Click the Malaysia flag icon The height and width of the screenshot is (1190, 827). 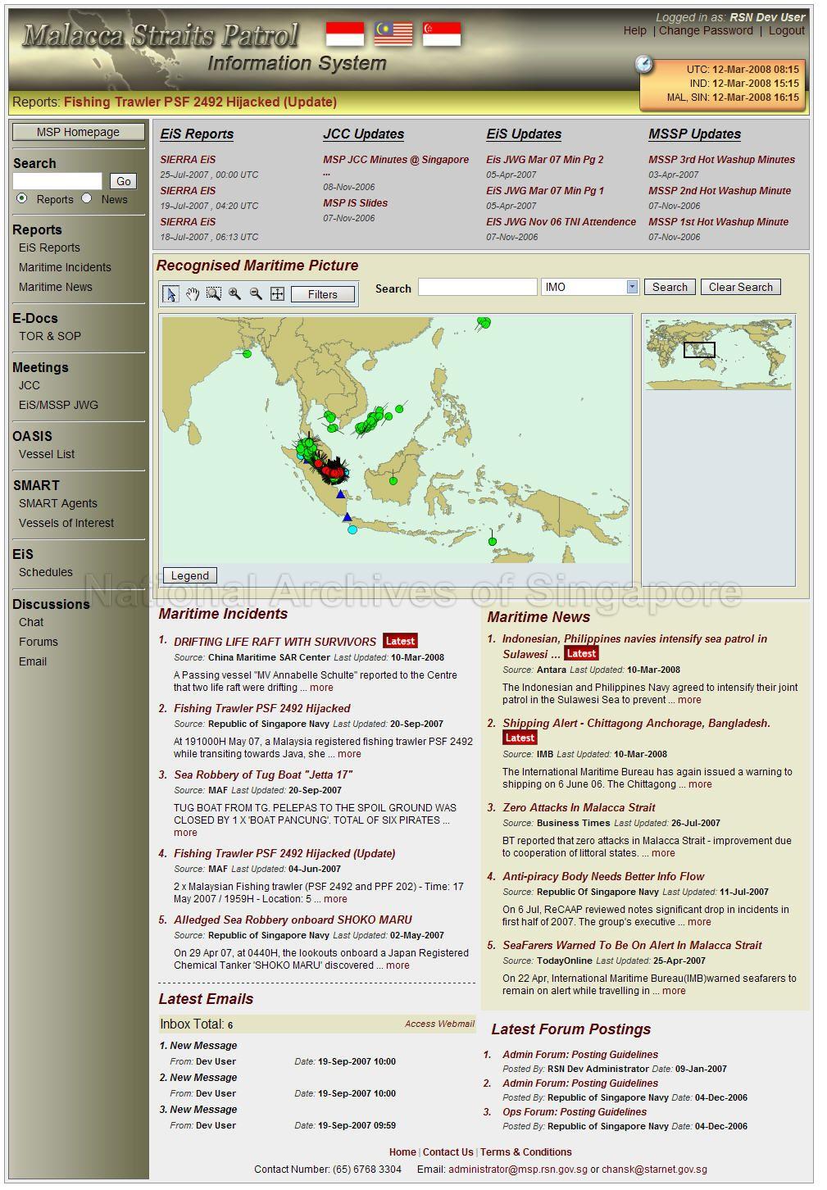393,34
